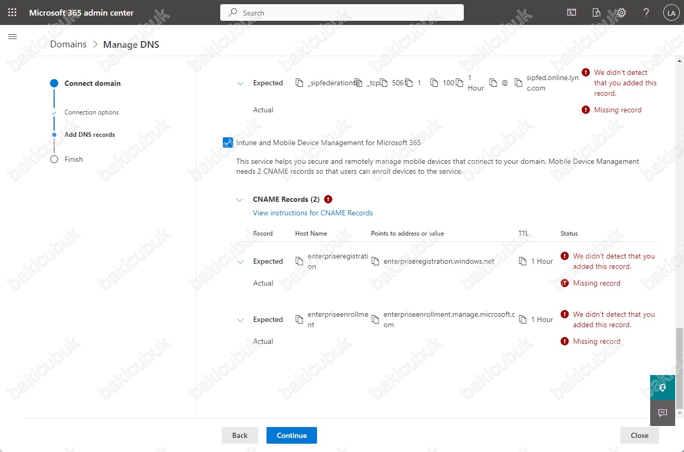Click the Status column header
This screenshot has height=452, width=684.
pyautogui.click(x=569, y=234)
